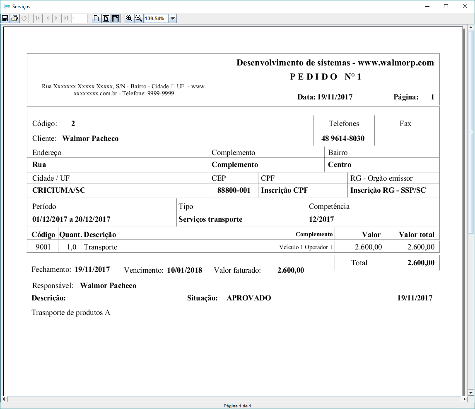Toggle actual size page view

click(x=96, y=19)
